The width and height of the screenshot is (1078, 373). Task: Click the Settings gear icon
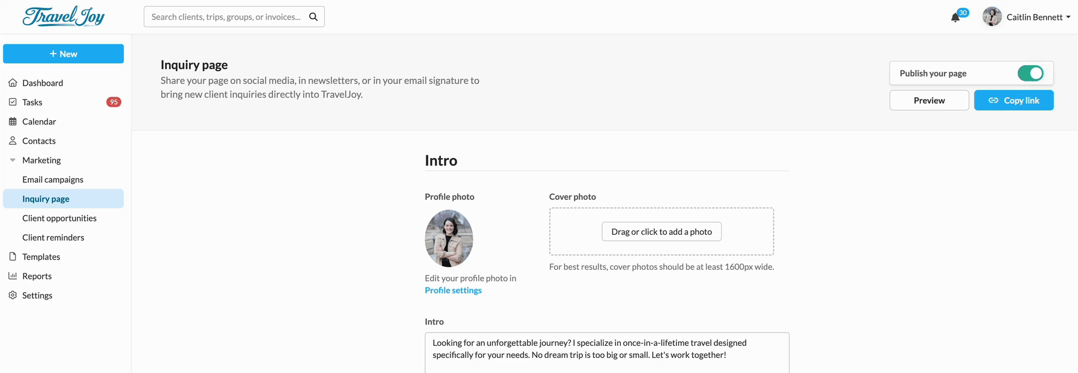pos(13,295)
